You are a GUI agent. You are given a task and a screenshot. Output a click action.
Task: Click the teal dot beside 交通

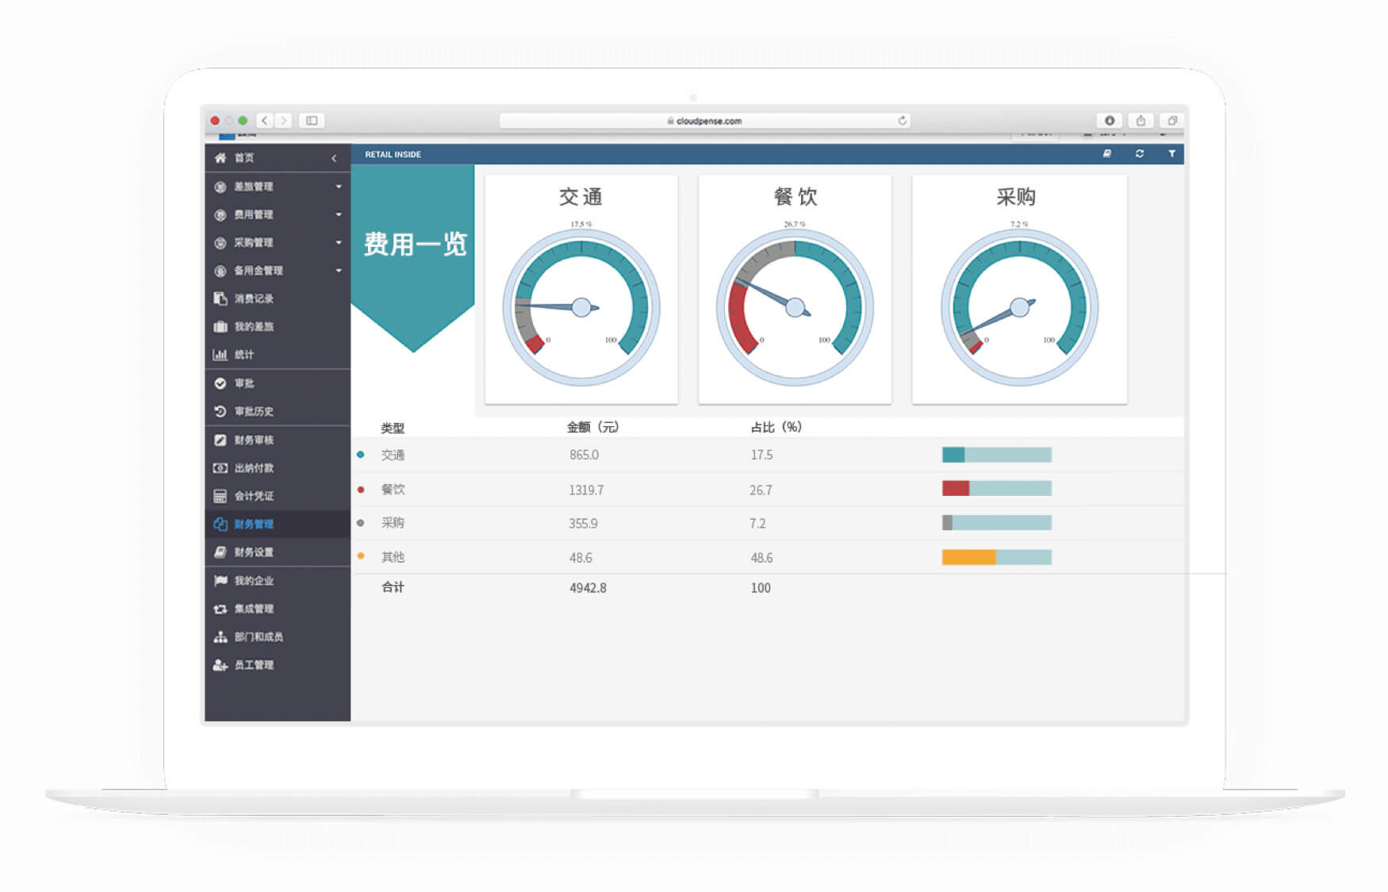coord(361,455)
